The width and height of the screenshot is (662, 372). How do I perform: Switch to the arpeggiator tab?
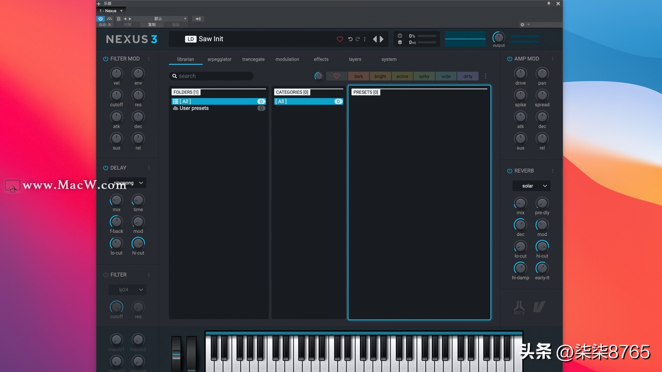point(219,59)
